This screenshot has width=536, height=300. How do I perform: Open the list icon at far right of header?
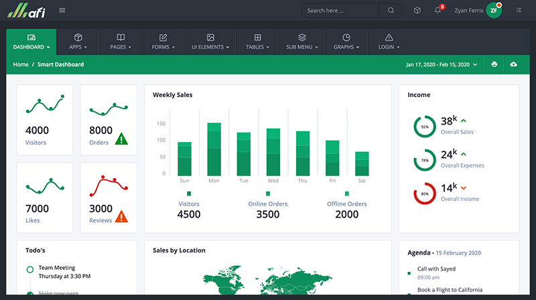point(519,10)
